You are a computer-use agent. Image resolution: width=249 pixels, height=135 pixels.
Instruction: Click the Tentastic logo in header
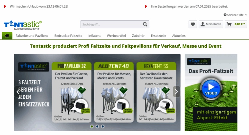pos(23,25)
